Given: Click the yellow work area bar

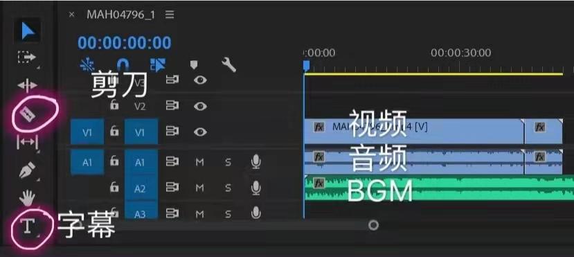Looking at the screenshot, I should click(x=434, y=74).
